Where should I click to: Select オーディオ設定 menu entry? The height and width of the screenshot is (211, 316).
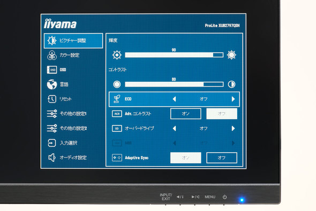point(73,158)
